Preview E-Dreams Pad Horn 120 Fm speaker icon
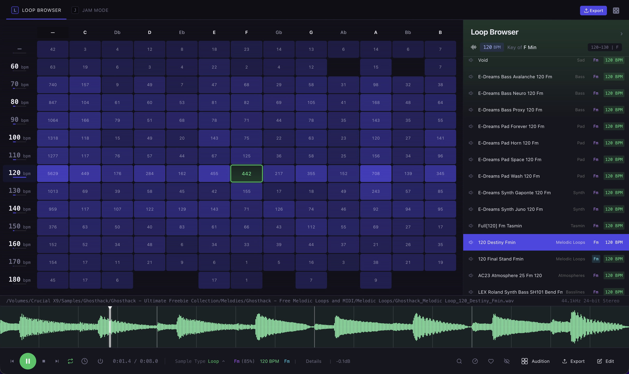 [x=471, y=143]
